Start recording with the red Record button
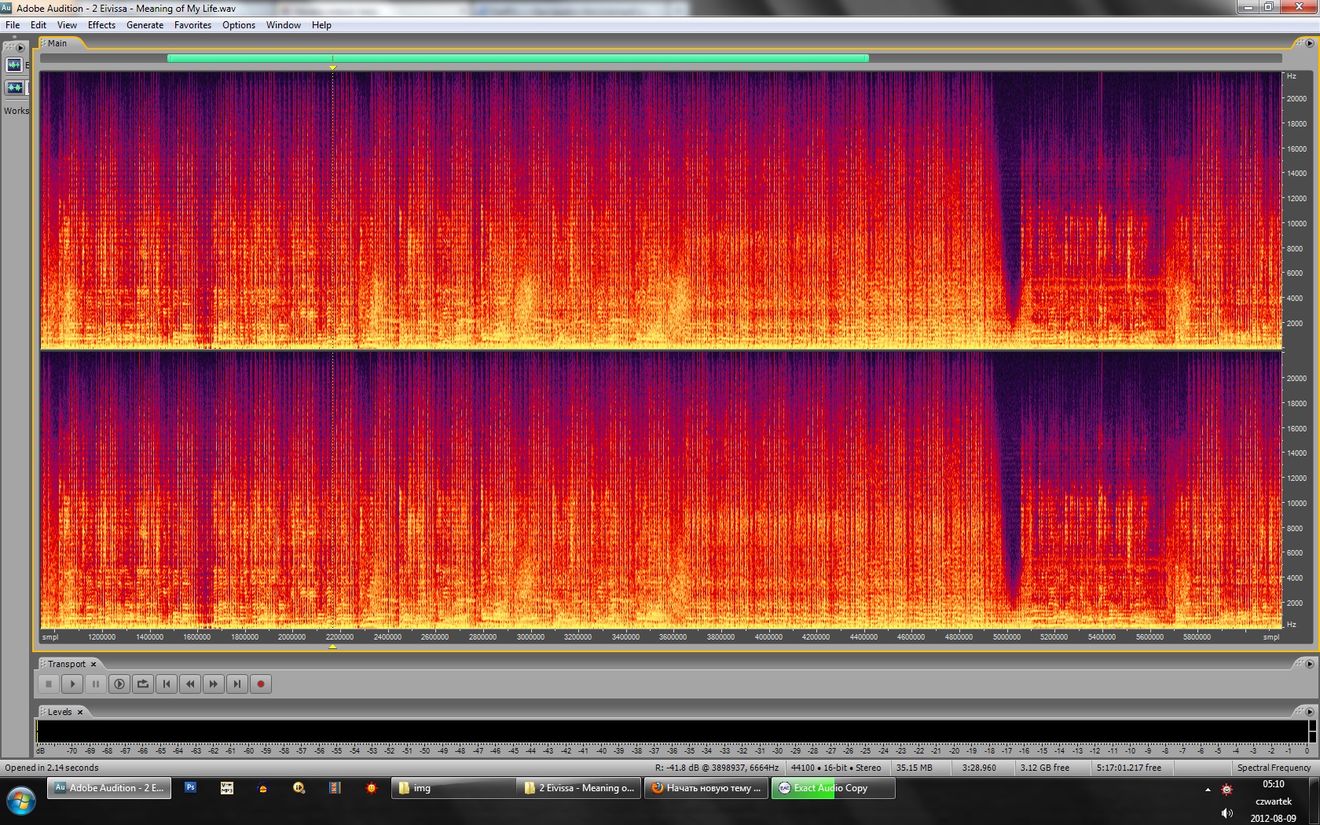The image size is (1320, 825). click(261, 684)
